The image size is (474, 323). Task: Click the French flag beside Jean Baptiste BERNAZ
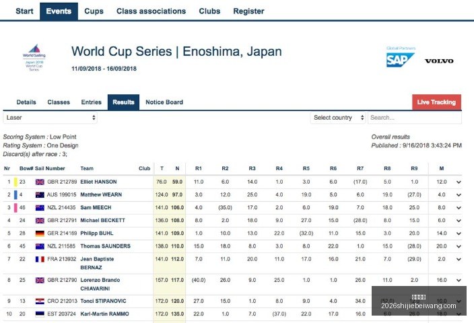pyautogui.click(x=40, y=259)
